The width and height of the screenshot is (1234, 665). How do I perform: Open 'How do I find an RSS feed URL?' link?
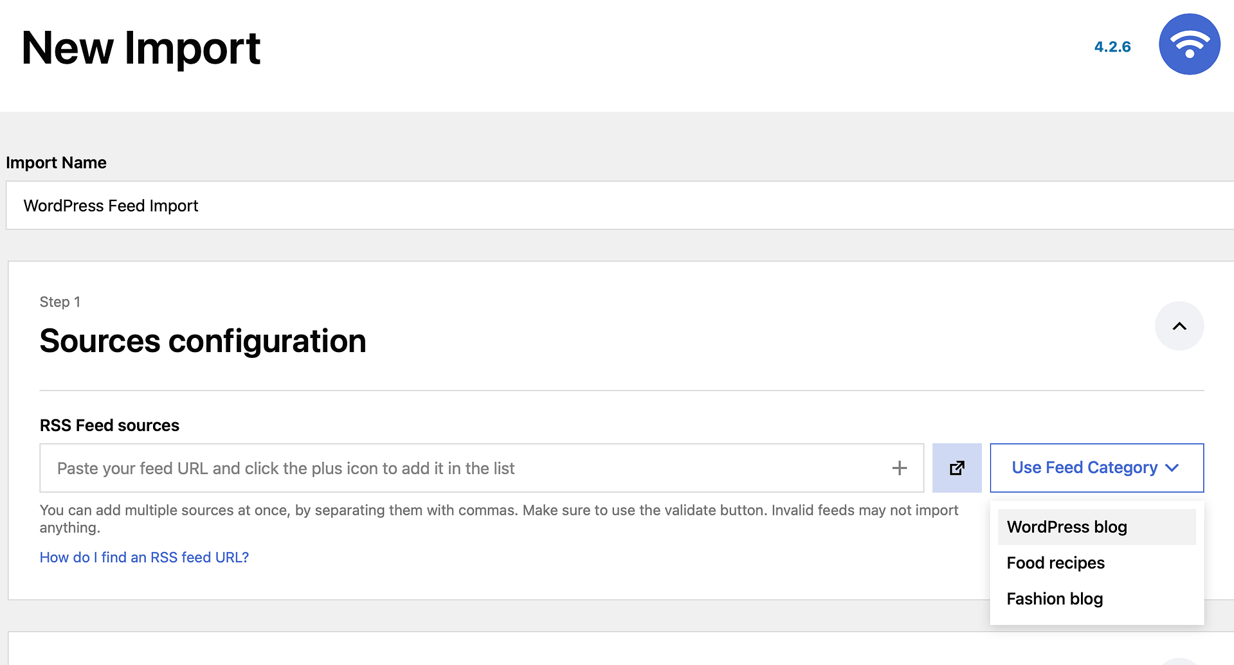click(144, 557)
